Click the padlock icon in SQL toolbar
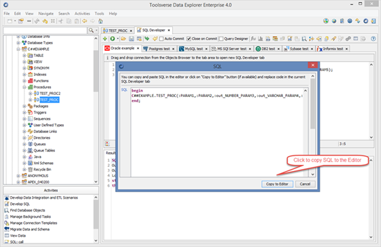This screenshot has height=247, width=381. tap(327, 39)
